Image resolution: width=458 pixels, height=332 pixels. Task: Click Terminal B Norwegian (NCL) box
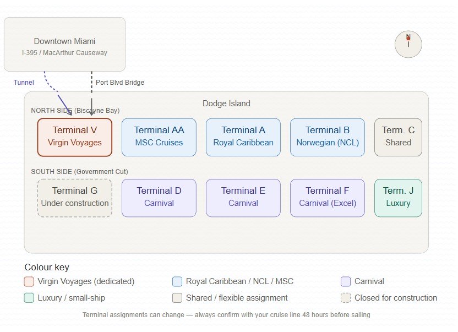tap(328, 137)
